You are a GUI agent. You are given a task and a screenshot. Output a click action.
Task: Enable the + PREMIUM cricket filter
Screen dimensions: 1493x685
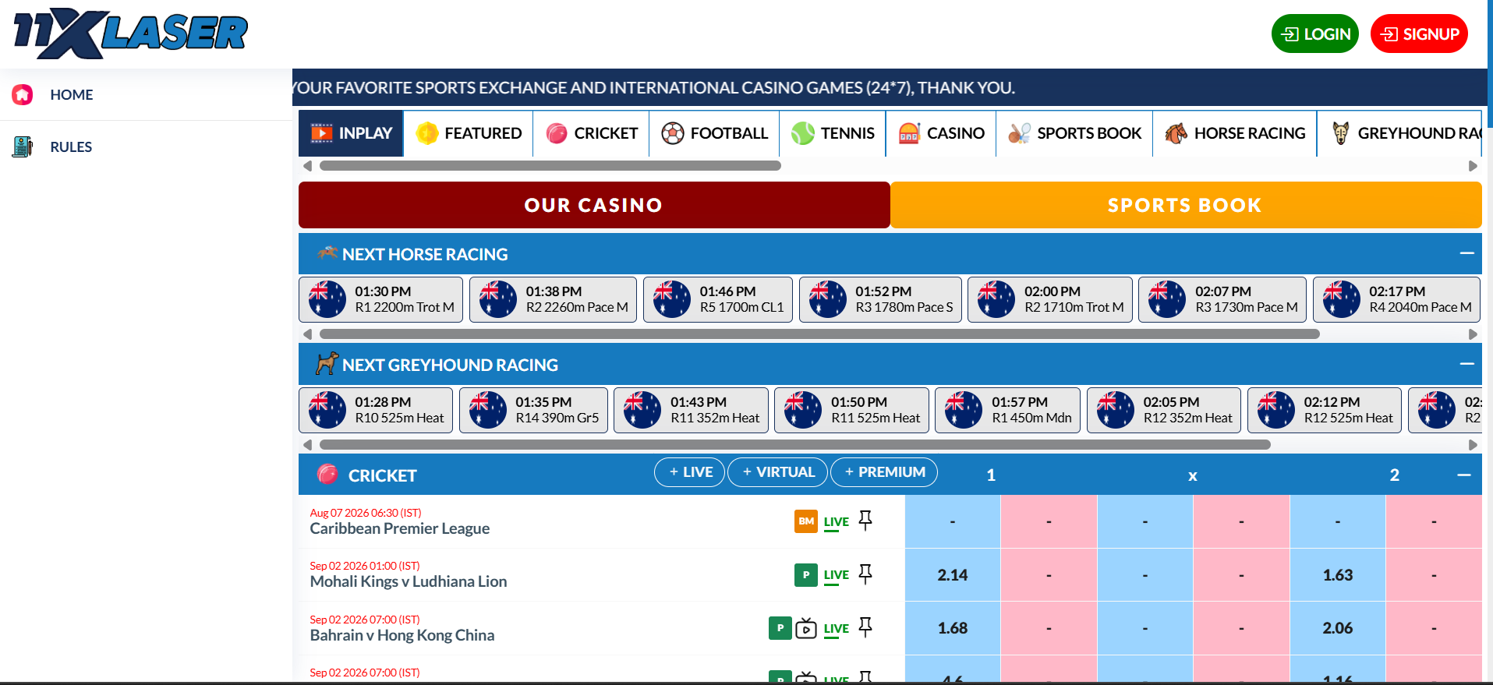(x=884, y=472)
